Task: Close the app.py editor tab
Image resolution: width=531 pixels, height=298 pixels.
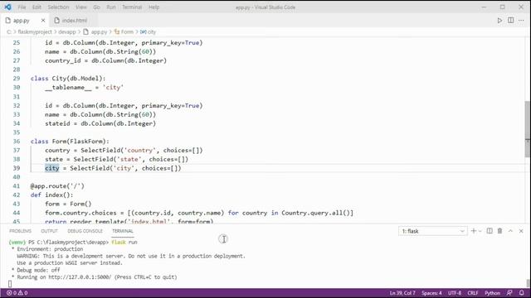Action: point(43,21)
